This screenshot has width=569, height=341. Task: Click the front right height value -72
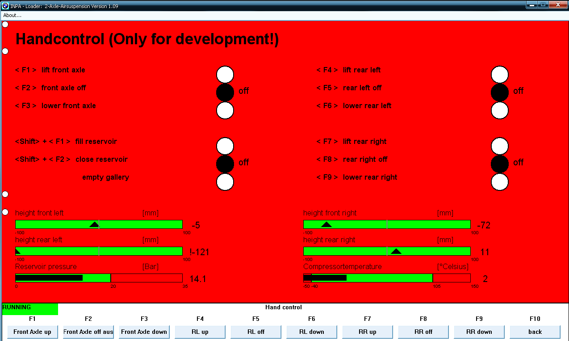484,226
